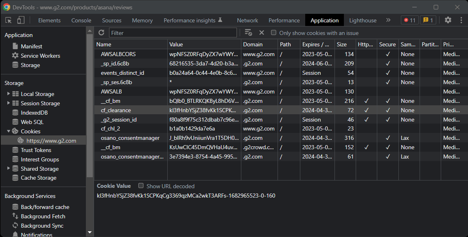Image resolution: width=468 pixels, height=237 pixels.
Task: Sort cookies by the Domain column header
Action: [x=259, y=44]
